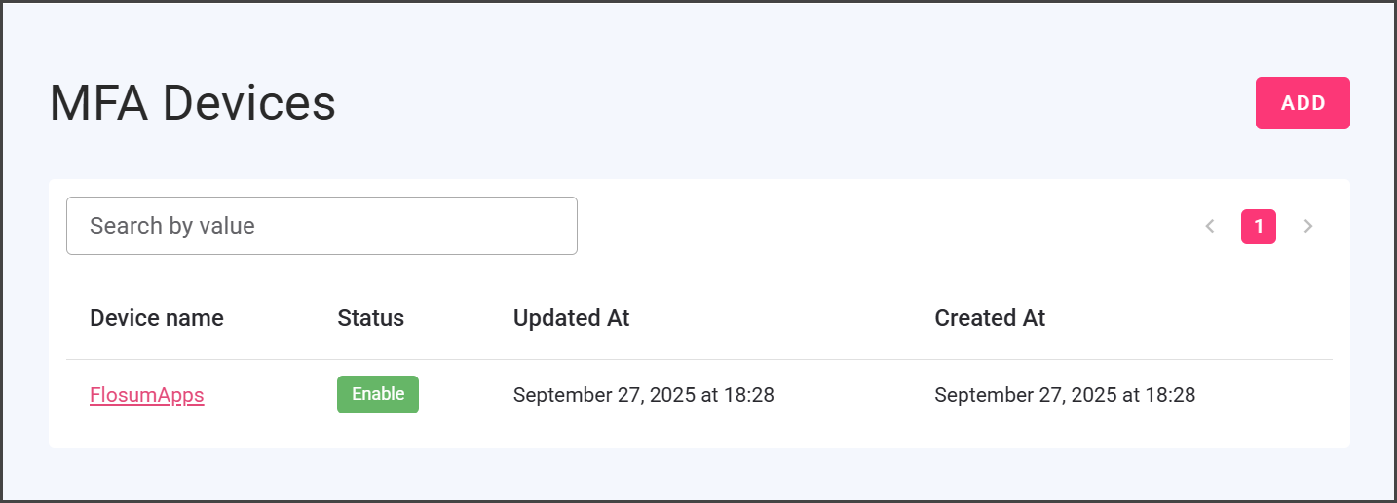The image size is (1397, 503).
Task: Add a new MFA device
Action: point(1303,103)
